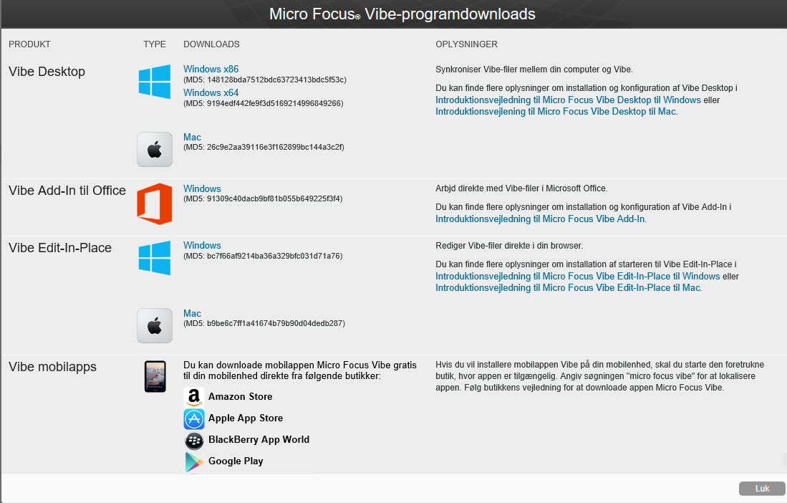Download Vibe Desktop for Windows x64
The image size is (787, 503).
pyautogui.click(x=211, y=93)
